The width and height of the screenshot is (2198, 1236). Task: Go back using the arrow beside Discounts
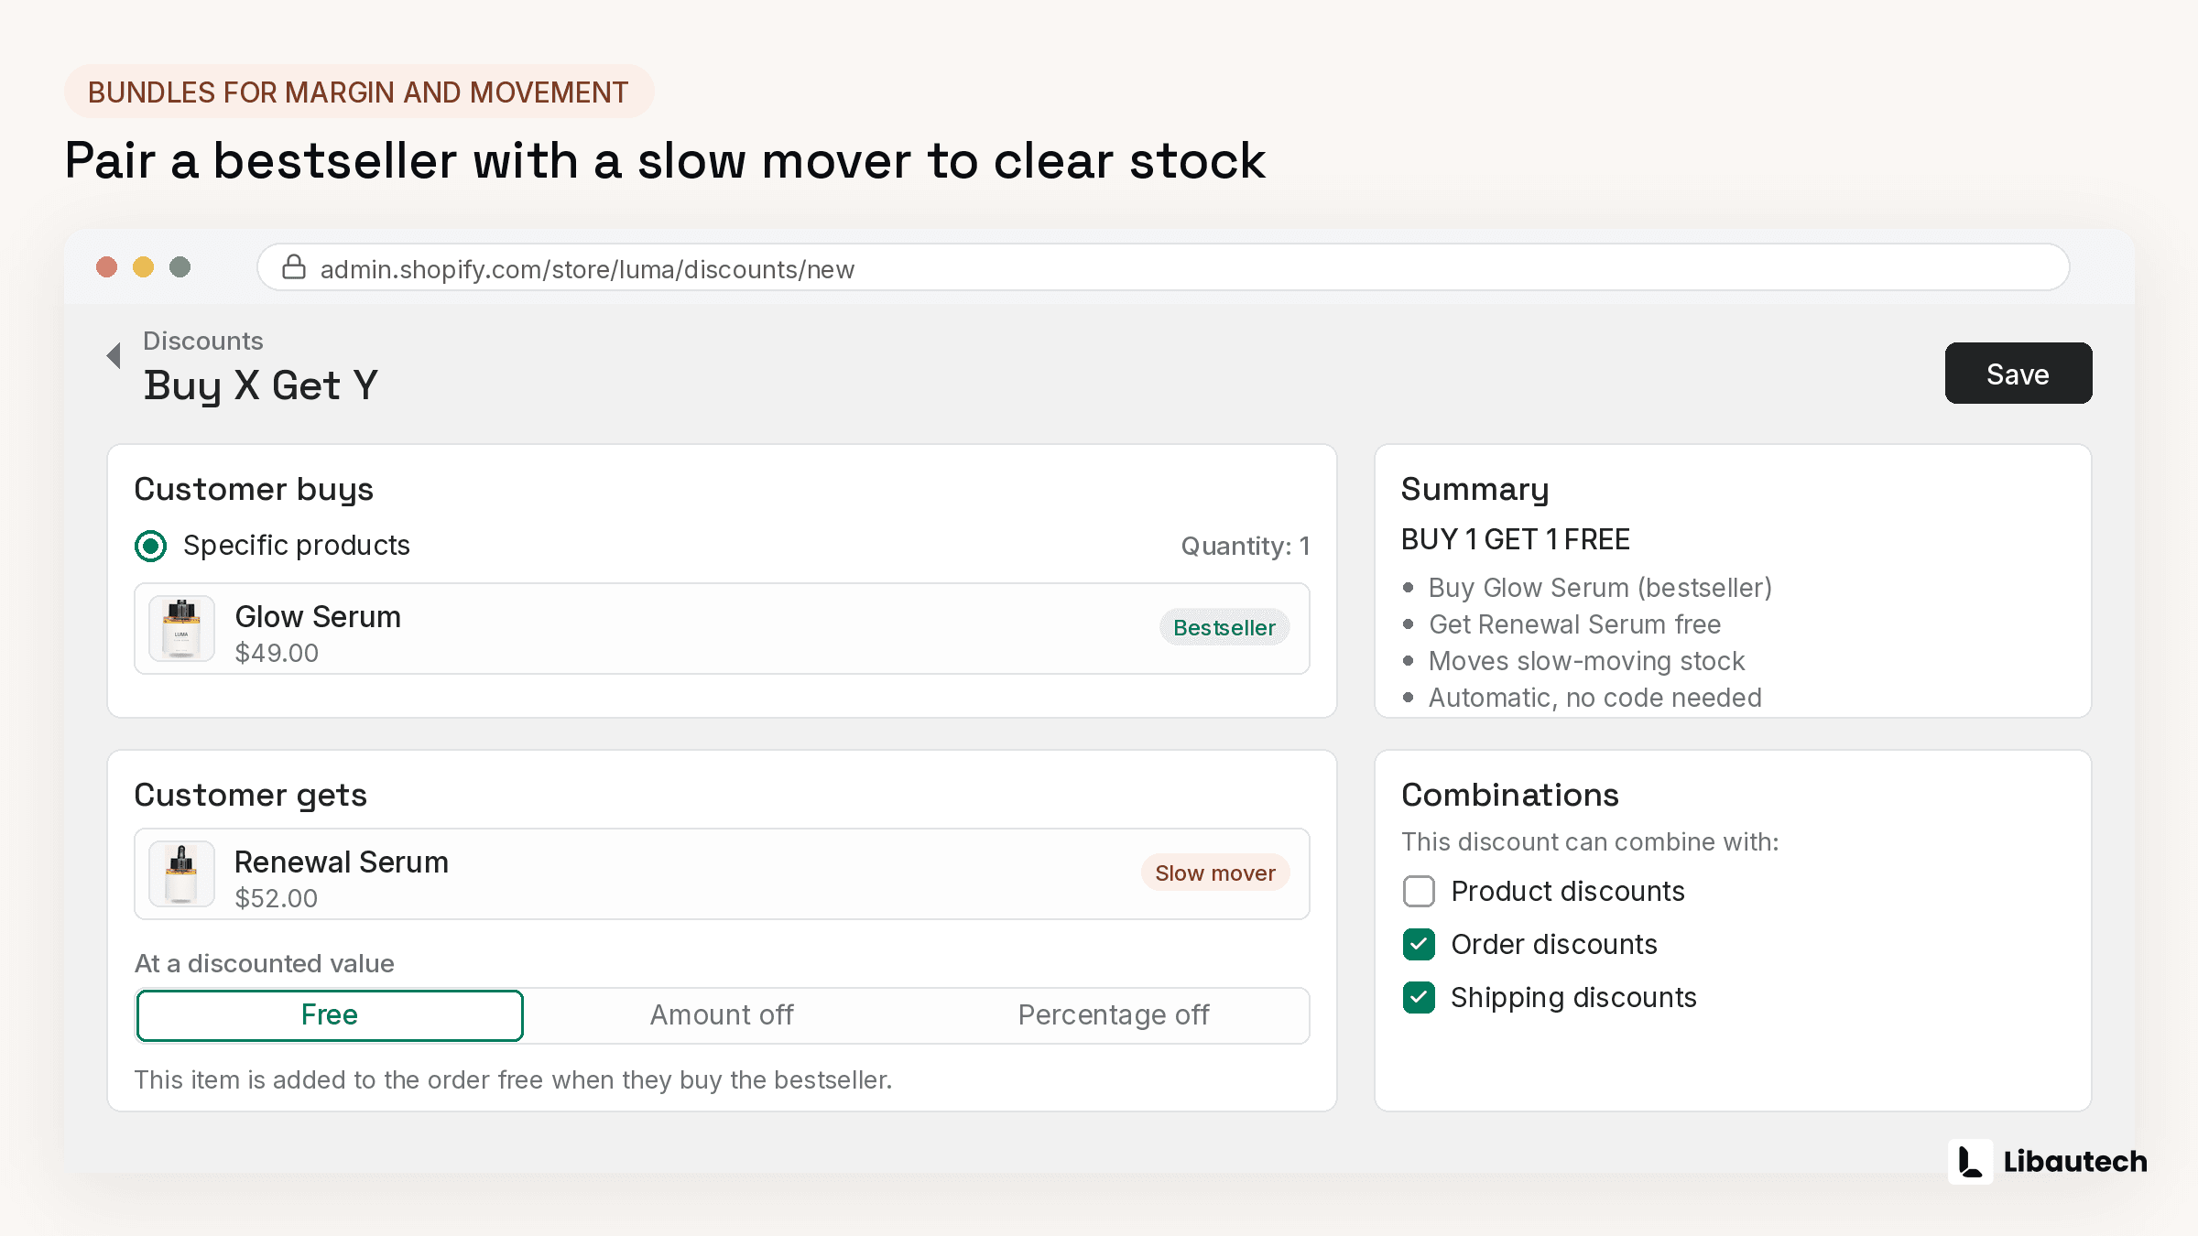tap(114, 355)
